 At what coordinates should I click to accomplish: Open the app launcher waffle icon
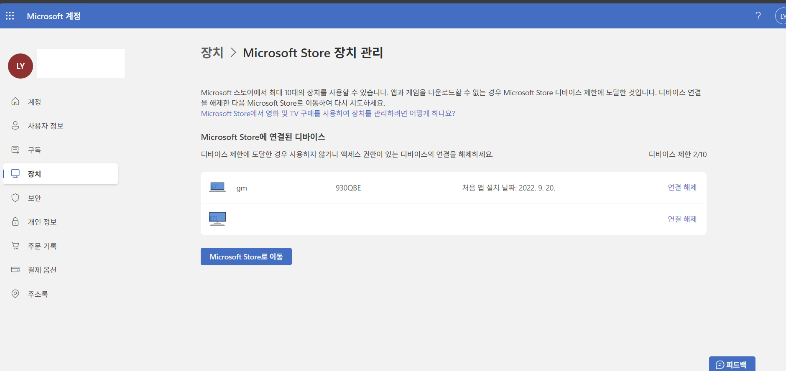[10, 16]
